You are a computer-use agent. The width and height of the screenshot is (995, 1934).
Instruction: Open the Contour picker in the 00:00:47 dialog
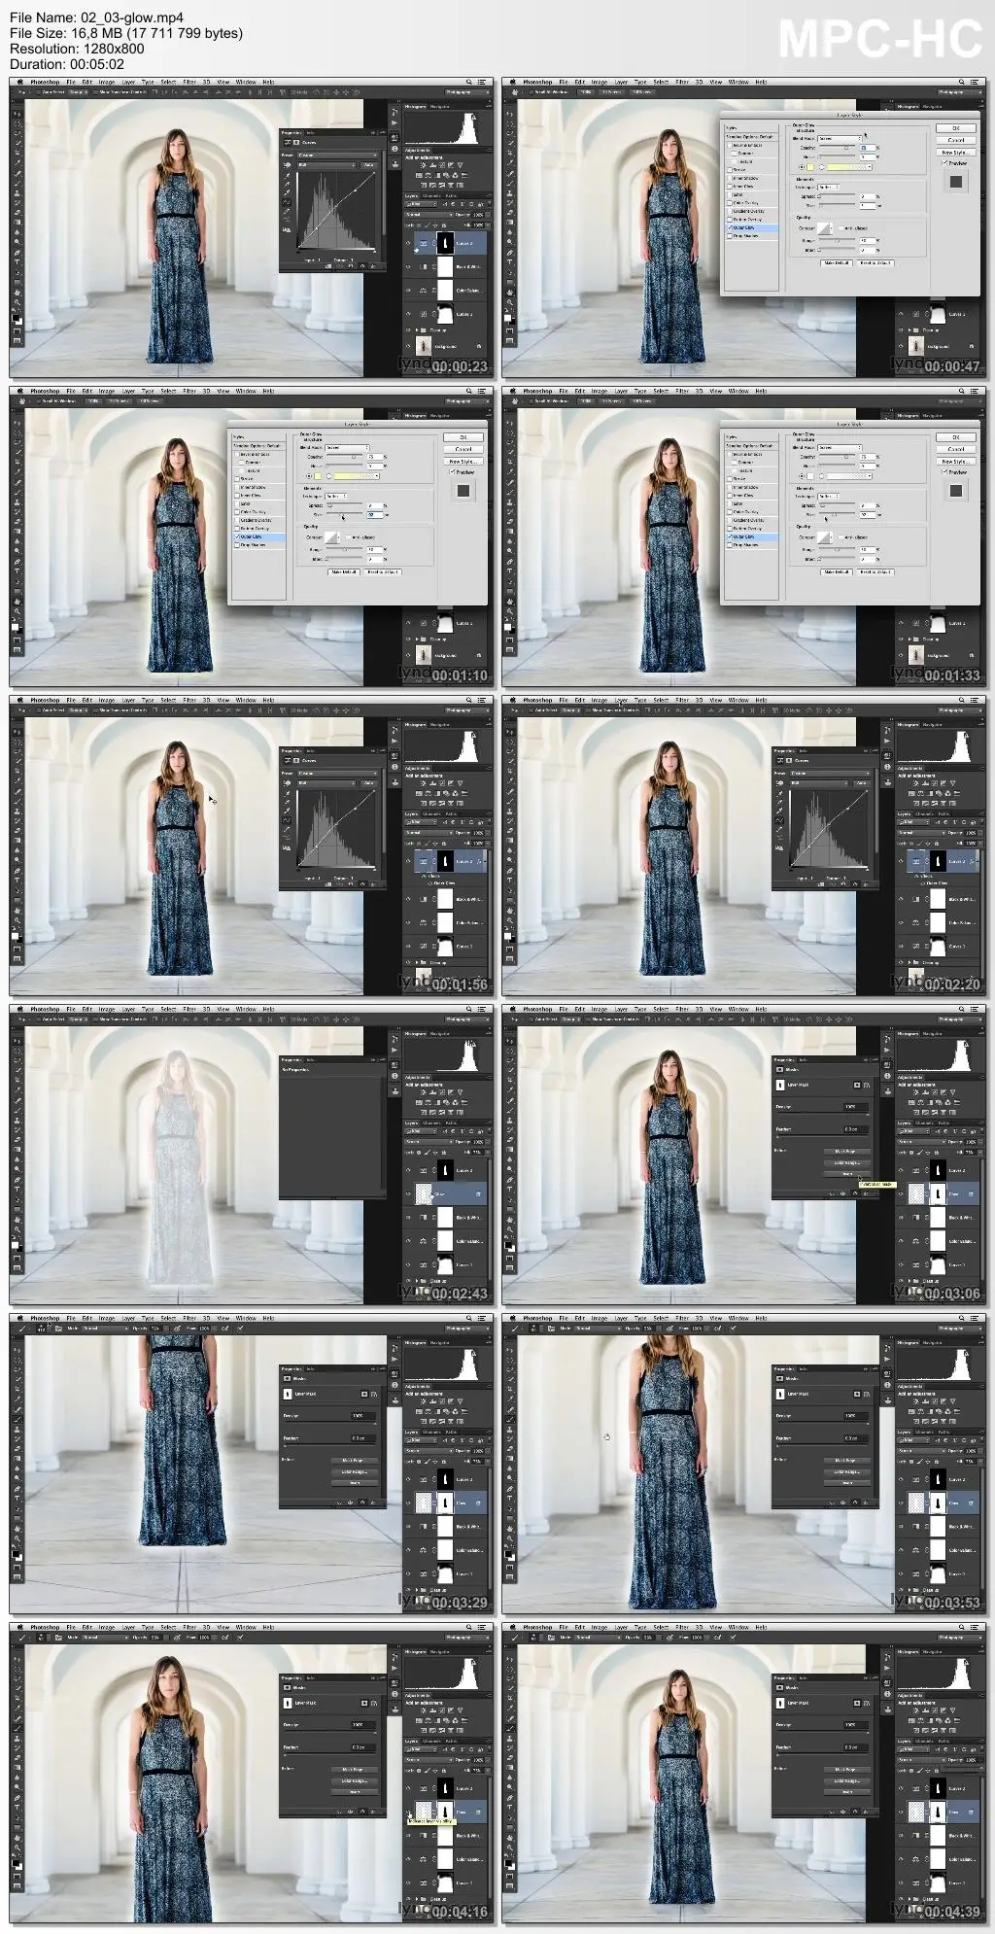pyautogui.click(x=825, y=228)
